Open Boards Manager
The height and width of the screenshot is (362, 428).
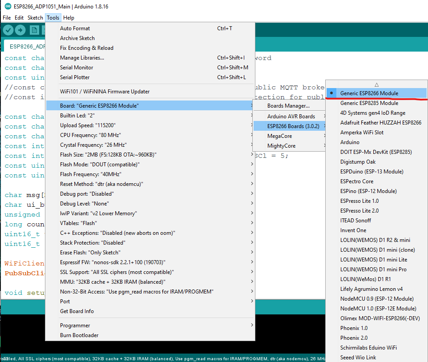coord(289,106)
